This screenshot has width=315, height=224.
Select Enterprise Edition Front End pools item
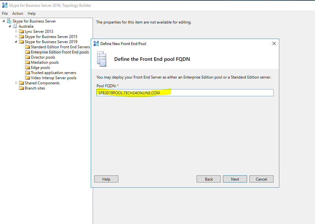[x=60, y=52]
